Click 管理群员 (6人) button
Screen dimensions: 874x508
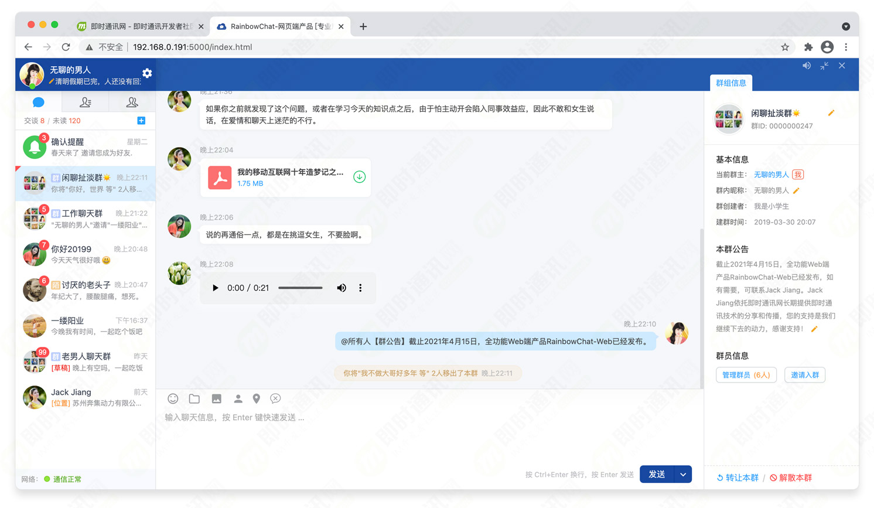tap(746, 375)
